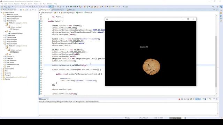The image size is (223, 125).
Task: Click Remove Launch icon in the Console toolbar
Action: tap(182, 99)
